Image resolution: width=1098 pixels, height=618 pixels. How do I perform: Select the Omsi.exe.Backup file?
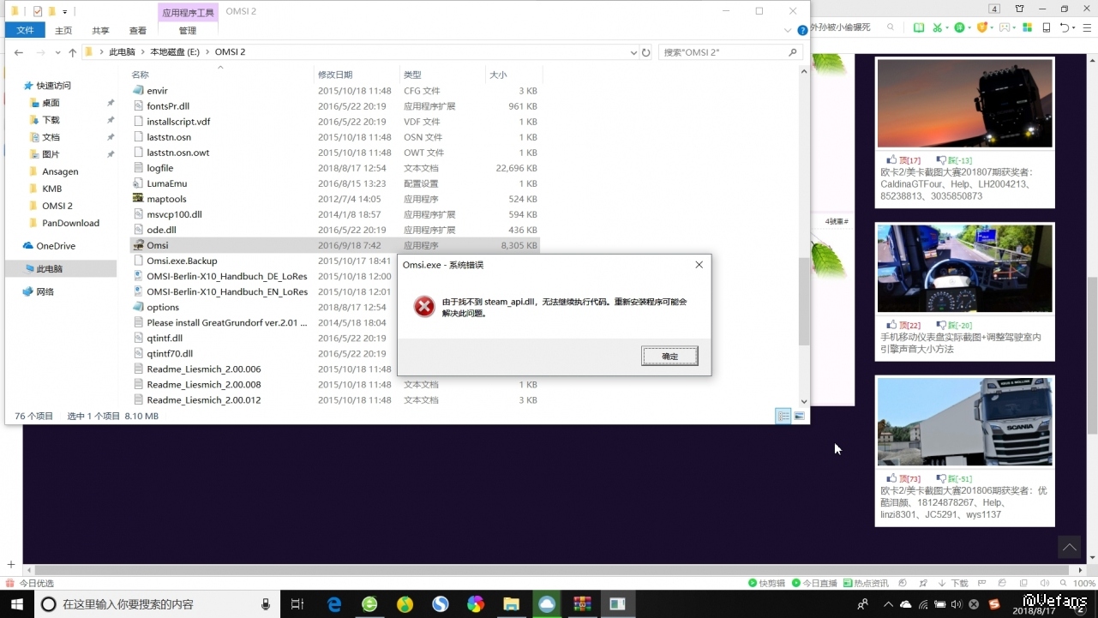[x=182, y=261]
